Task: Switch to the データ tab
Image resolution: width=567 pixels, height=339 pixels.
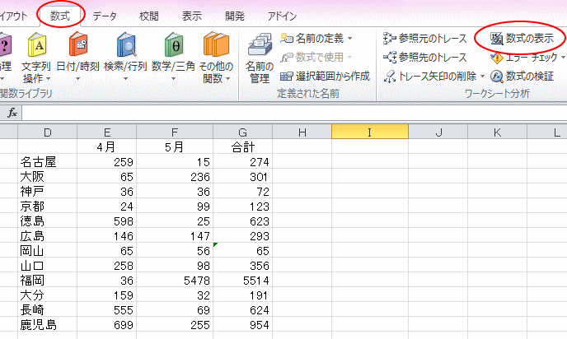Action: 105,16
